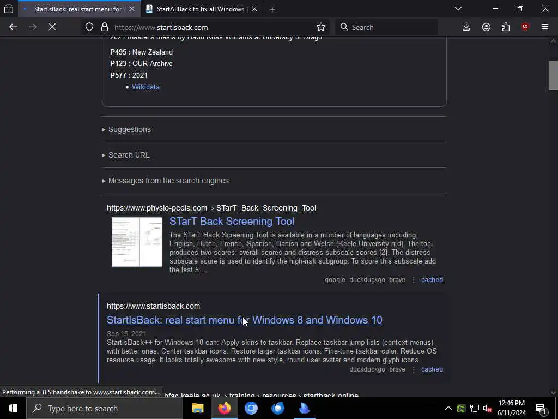Open cached copy of StartIsBack result
This screenshot has height=419, width=558.
point(432,369)
